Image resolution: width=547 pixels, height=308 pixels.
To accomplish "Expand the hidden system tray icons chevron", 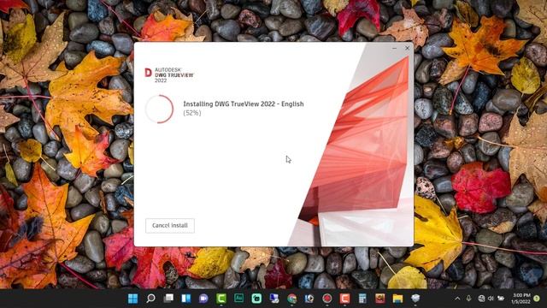I will [457, 299].
